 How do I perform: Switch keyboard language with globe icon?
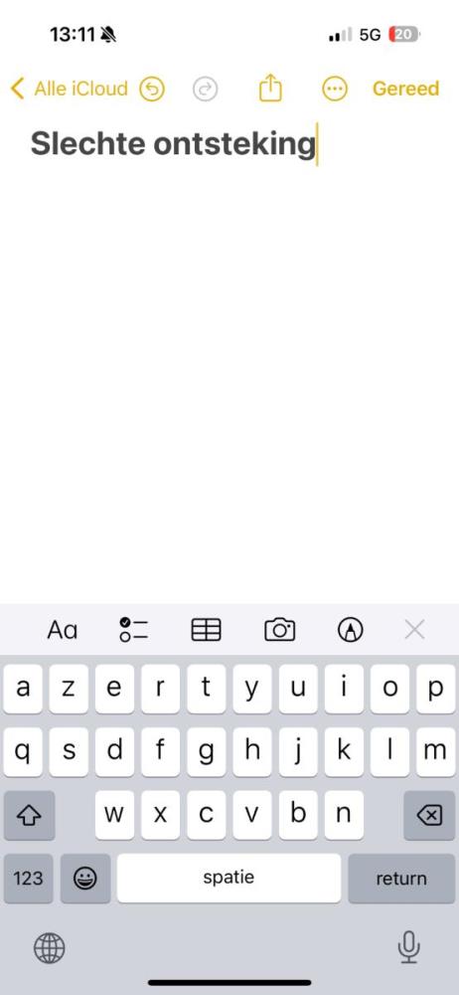tap(50, 948)
